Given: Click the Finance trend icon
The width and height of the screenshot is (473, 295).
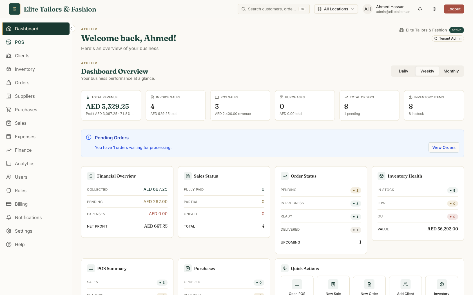Looking at the screenshot, I should 9,150.
